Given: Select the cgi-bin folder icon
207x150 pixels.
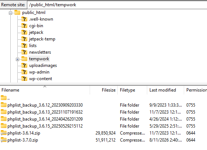Looking at the screenshot, I should click(24, 26).
